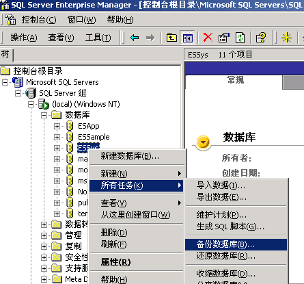Viewport: 304px width, 284px height.
Task: Collapse the yellow 数据库 section chevron
Action: (203, 142)
